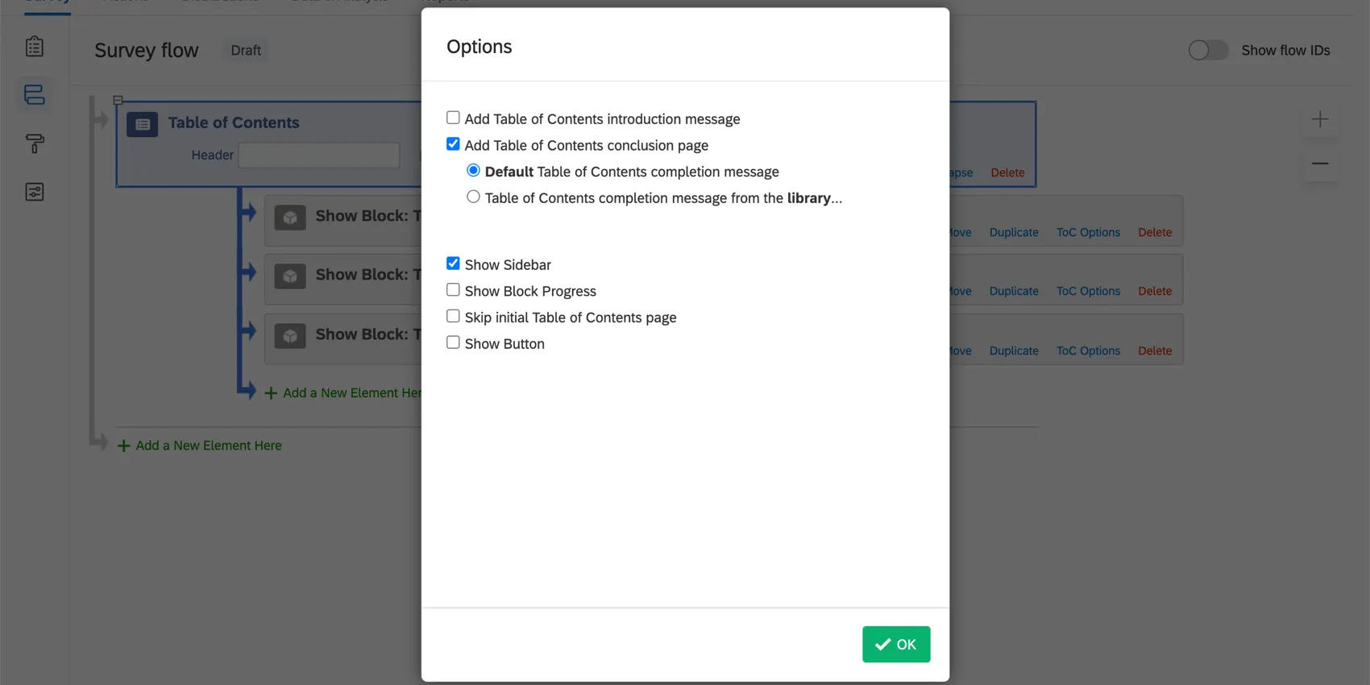Click the Table of Contents element icon

[143, 124]
